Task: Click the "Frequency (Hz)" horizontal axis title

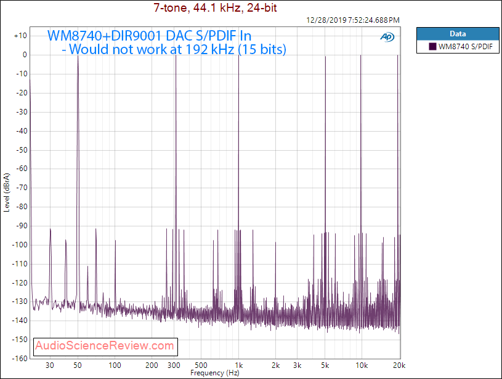Action: pyautogui.click(x=215, y=373)
